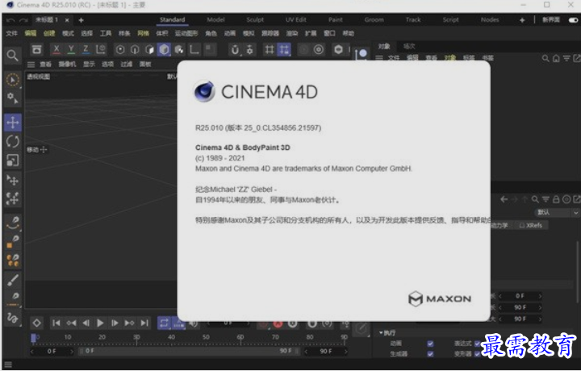Click the undo arrow
Screen dimensions: 581x371
pyautogui.click(x=10, y=20)
